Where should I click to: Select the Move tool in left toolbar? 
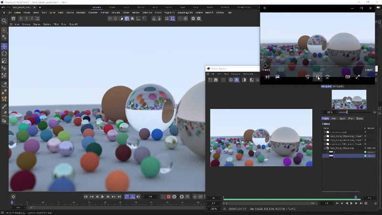4,46
